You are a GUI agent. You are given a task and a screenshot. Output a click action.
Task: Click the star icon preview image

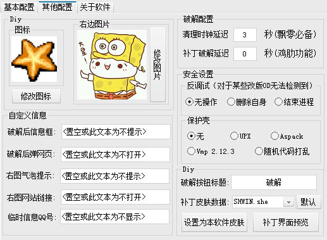coord(34,59)
